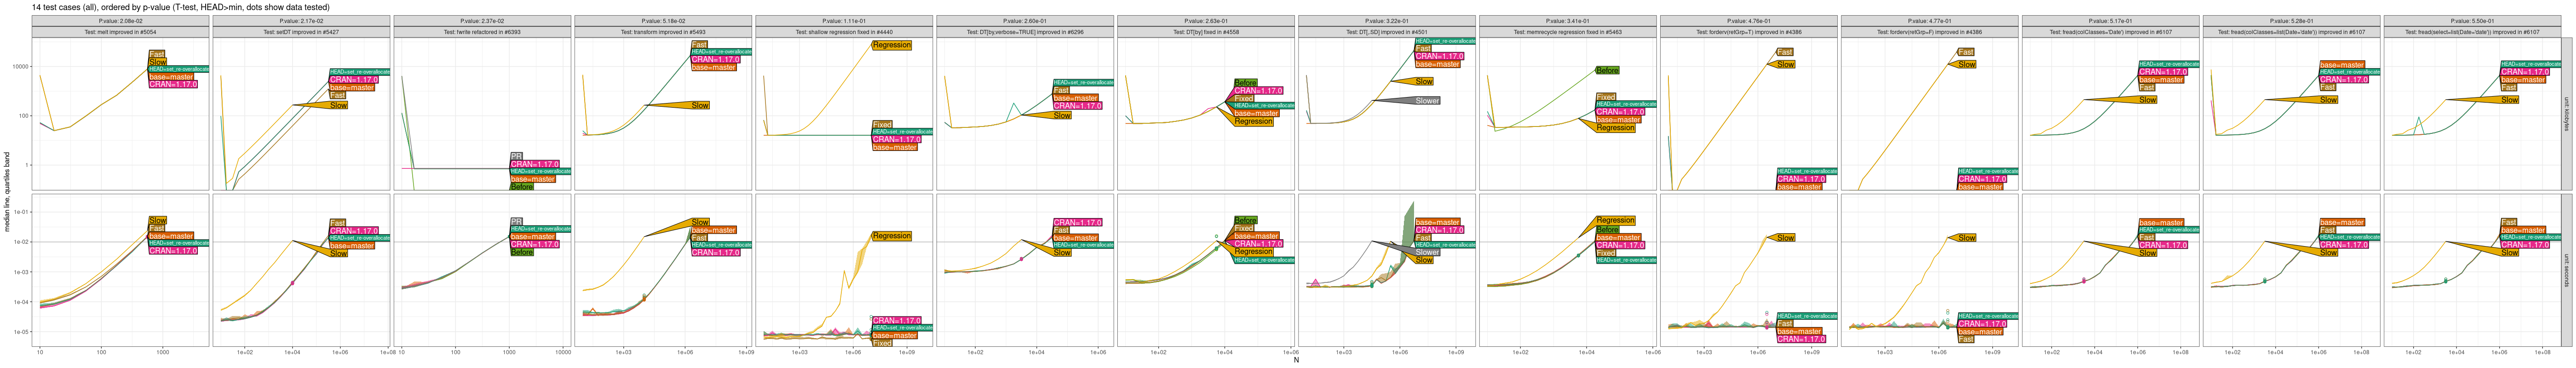Select 'Test: forderv(retGrp=T) improved in #4386' header
Viewport: 2576px width, 368px height.
pos(1749,32)
